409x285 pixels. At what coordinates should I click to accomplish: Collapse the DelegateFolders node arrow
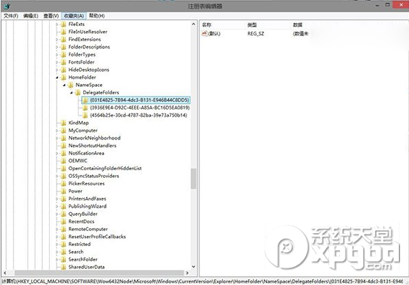[x=72, y=93]
